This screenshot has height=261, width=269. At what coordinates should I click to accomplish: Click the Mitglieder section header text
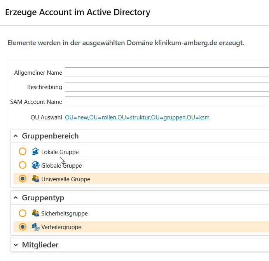tap(40, 245)
